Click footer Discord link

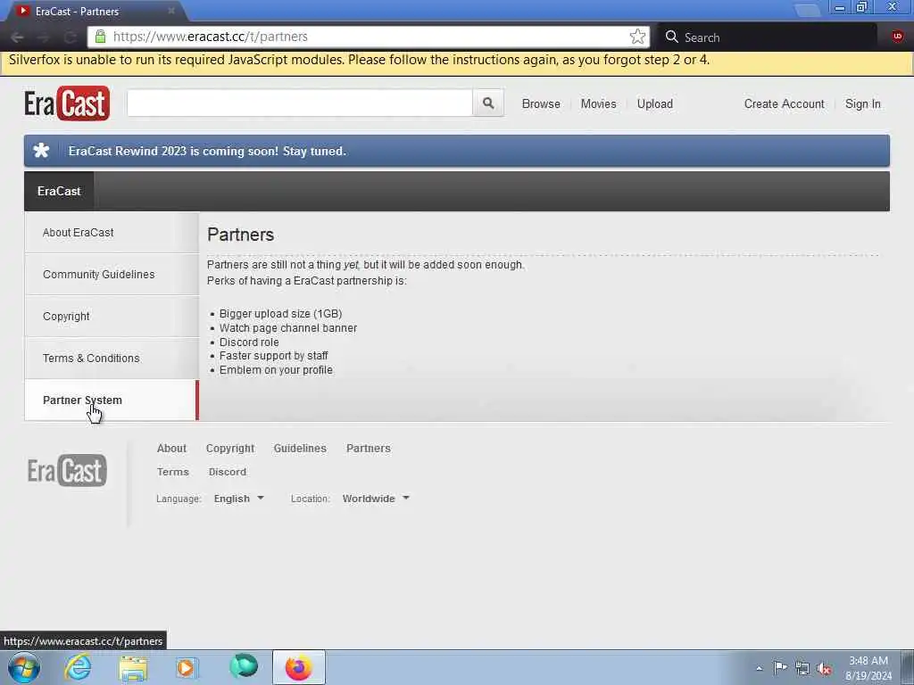tap(228, 472)
